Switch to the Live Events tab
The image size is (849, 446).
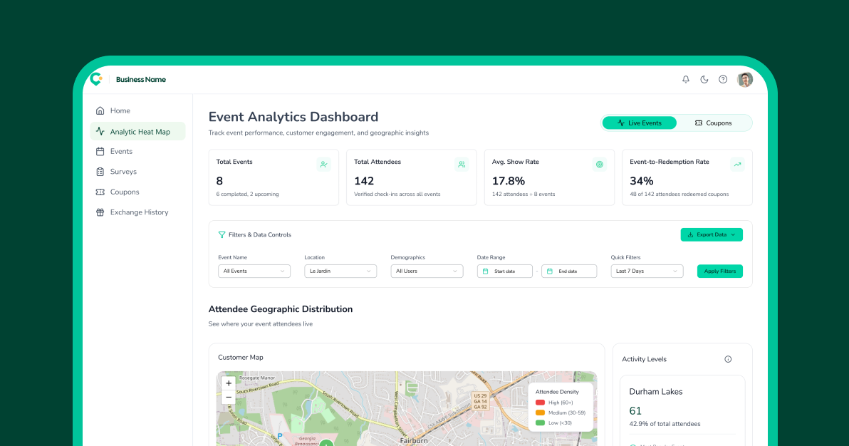pos(640,123)
